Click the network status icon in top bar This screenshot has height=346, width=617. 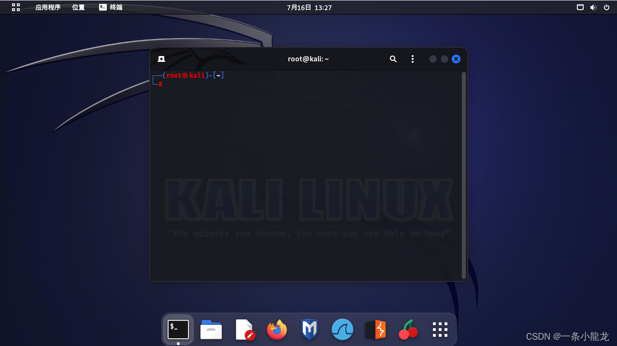(x=580, y=7)
